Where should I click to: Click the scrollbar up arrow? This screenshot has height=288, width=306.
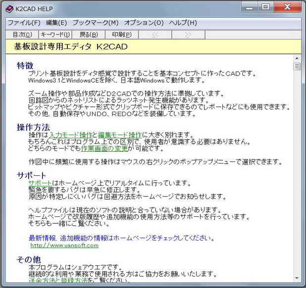point(297,58)
